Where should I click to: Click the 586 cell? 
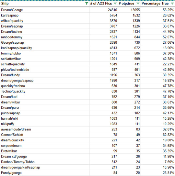[129, 53]
